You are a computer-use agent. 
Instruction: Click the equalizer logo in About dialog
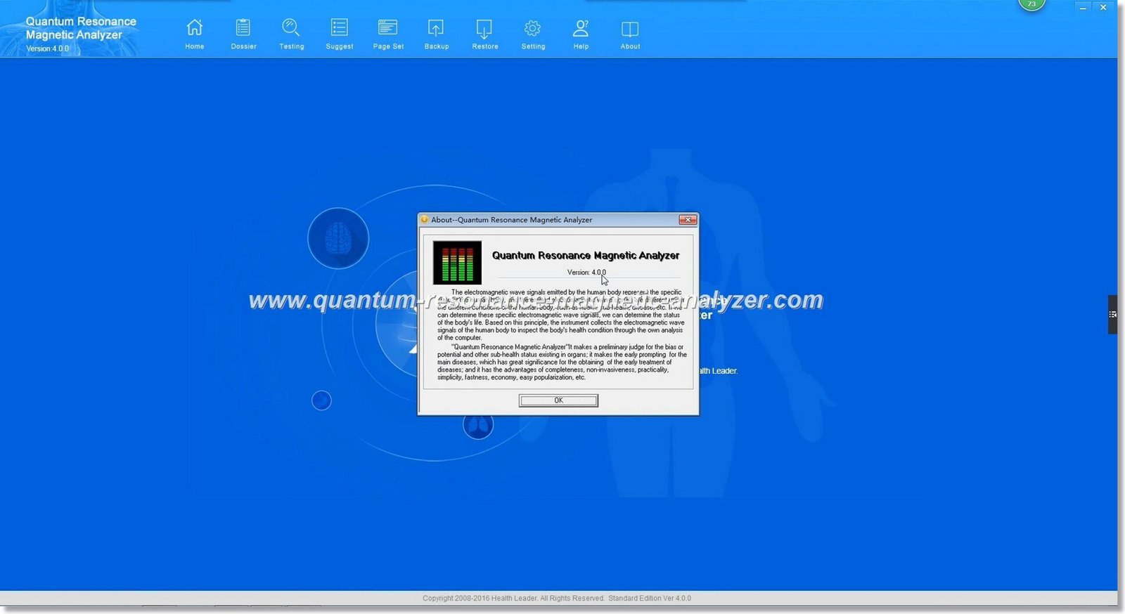click(457, 262)
